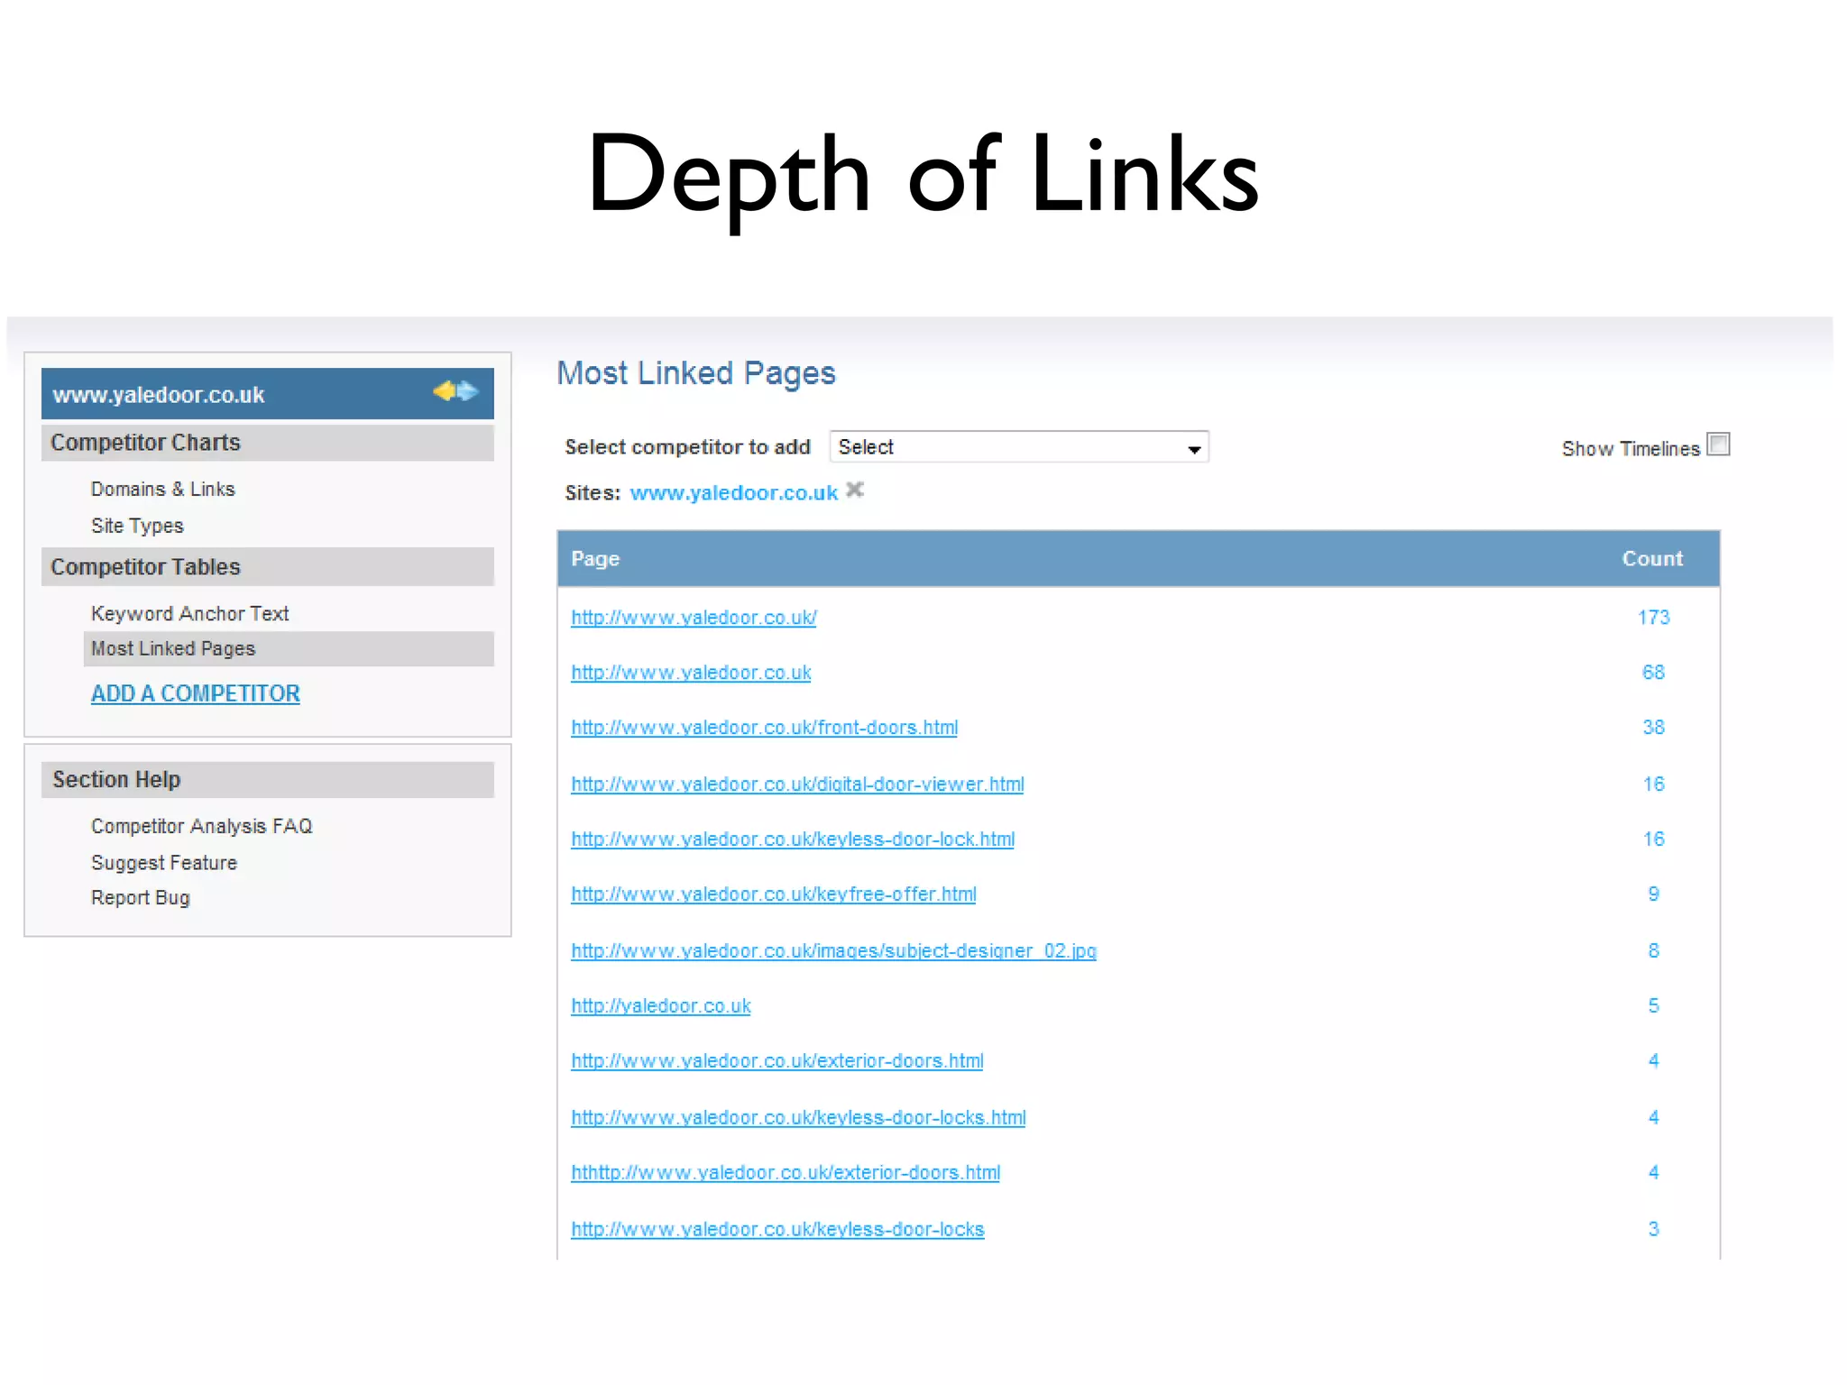The image size is (1847, 1385).
Task: Click the count value 3
Action: point(1653,1230)
